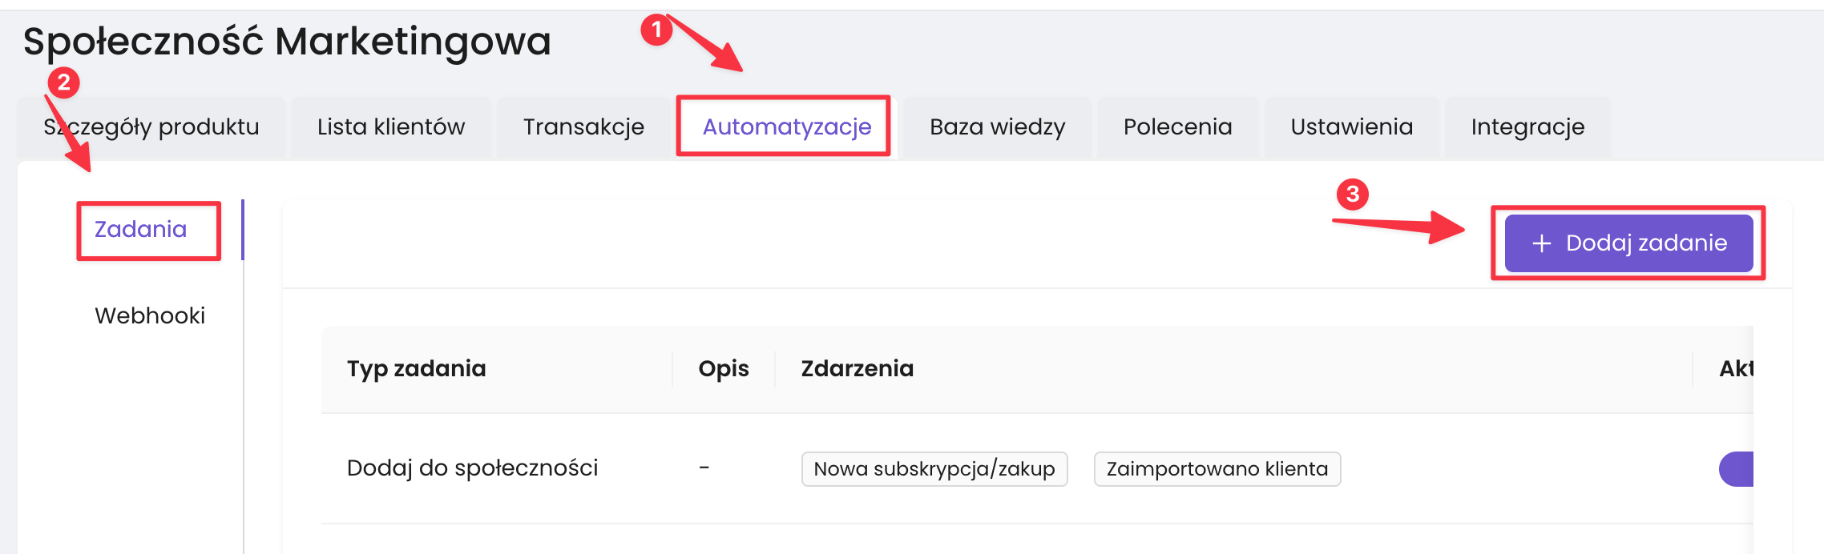Viewport: 1824px width, 554px height.
Task: Go to the Lista klientów tab
Action: 391,126
